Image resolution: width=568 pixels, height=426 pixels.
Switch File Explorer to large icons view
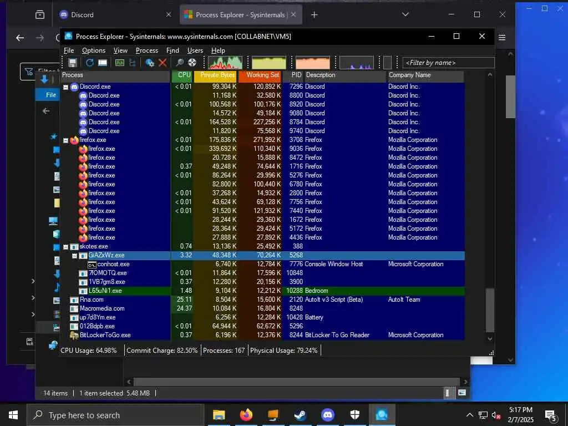tap(462, 393)
